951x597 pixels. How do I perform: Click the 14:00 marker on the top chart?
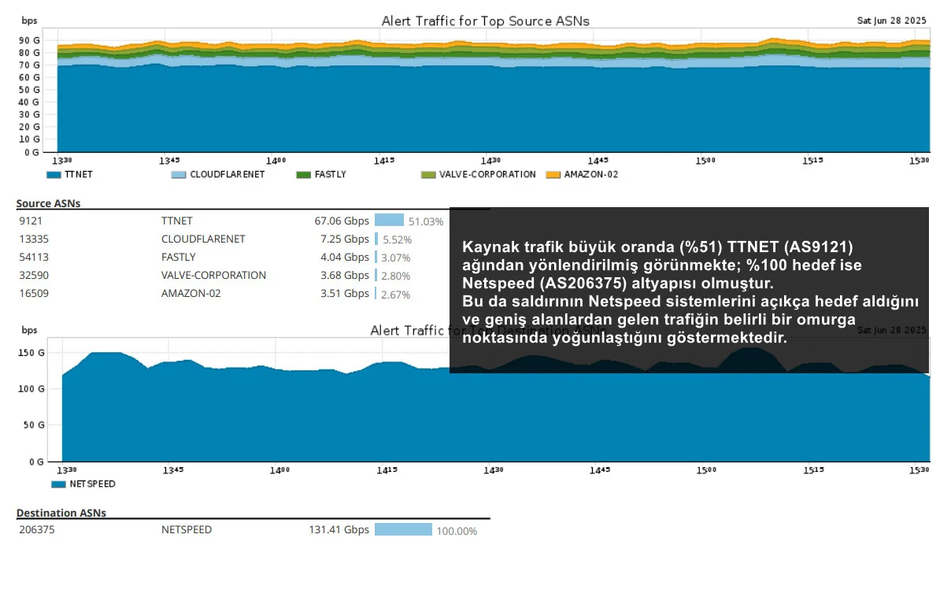(276, 161)
